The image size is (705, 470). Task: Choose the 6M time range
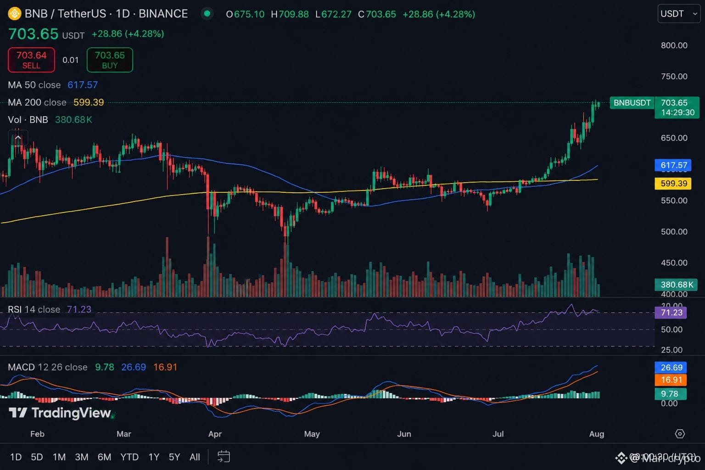104,457
